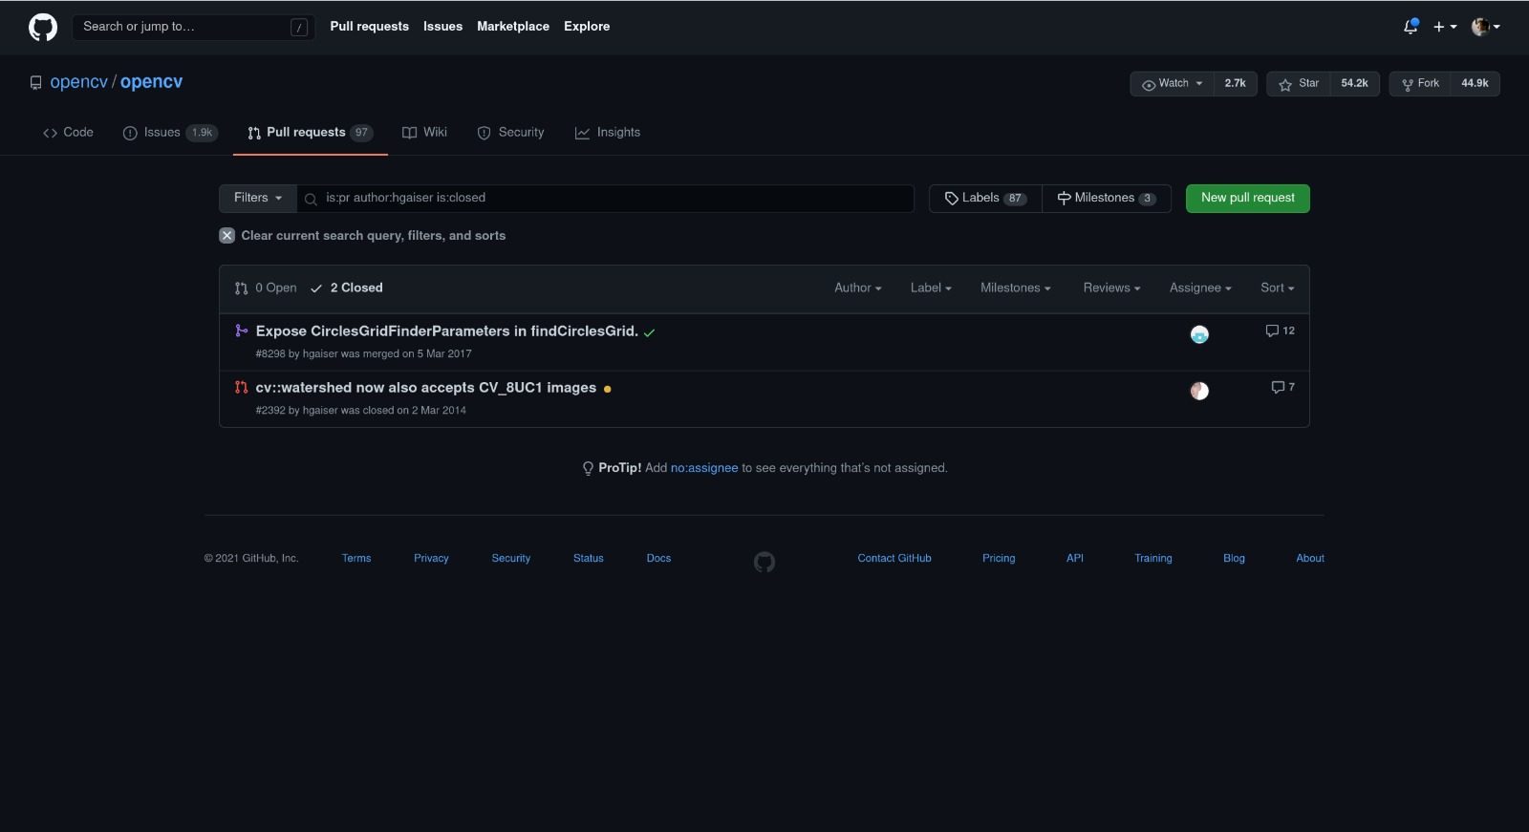
Task: Open Issues in the top navigation
Action: 442,27
